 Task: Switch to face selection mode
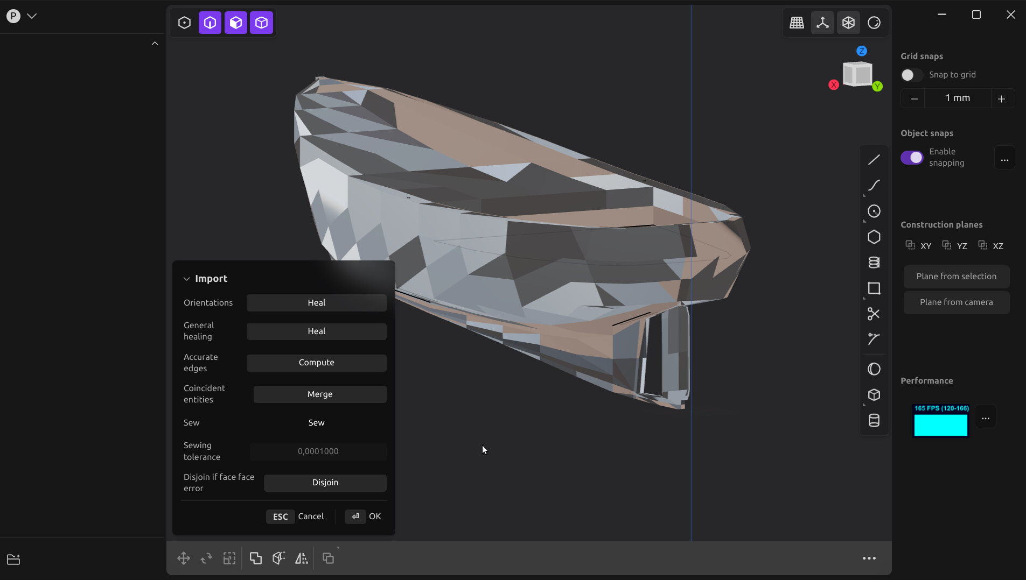pos(236,23)
